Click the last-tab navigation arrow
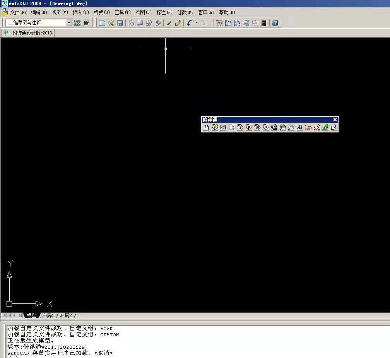The image size is (390, 358). tap(20, 315)
